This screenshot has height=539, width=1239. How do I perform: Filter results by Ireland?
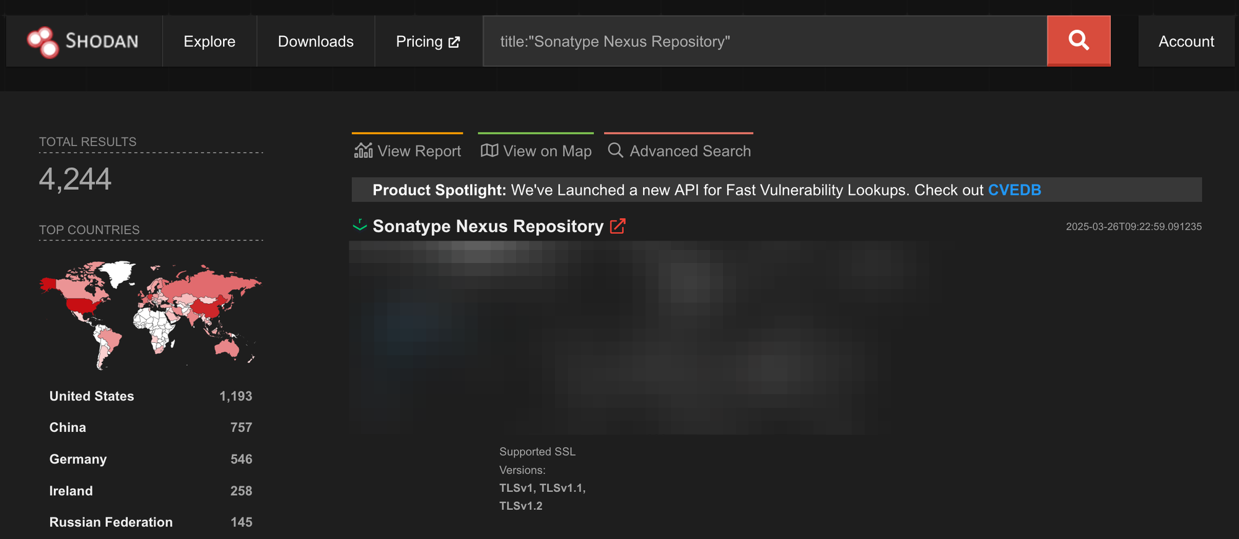click(x=71, y=491)
